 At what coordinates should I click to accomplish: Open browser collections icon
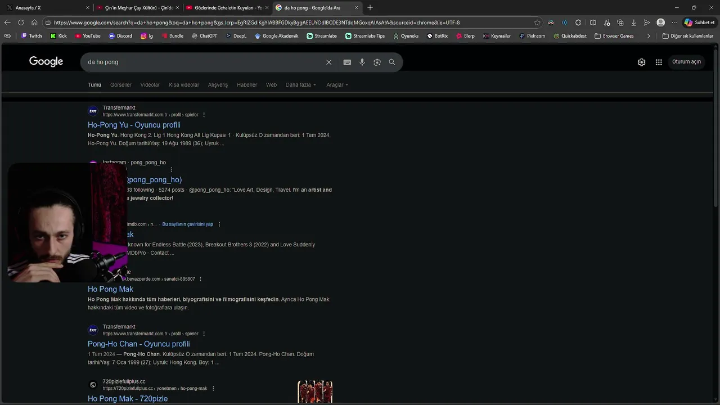(620, 22)
